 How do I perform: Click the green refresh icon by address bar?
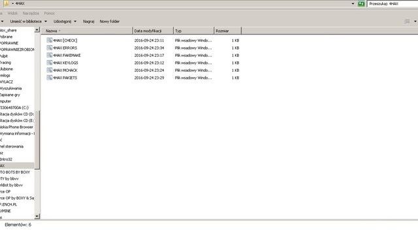[361, 4]
